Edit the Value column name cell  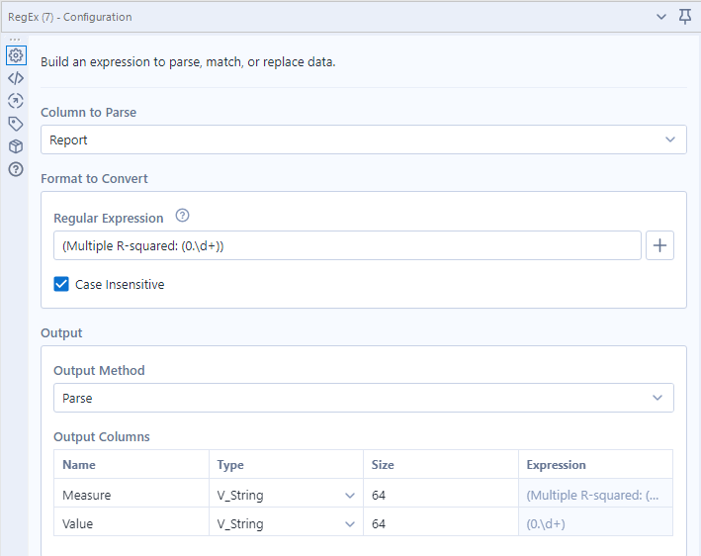131,523
